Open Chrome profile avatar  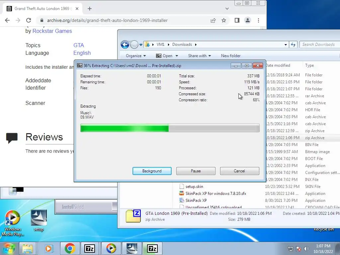(x=247, y=20)
